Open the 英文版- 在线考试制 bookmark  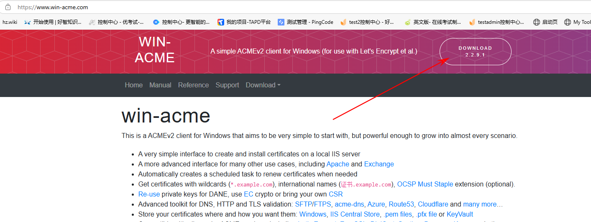click(x=433, y=22)
